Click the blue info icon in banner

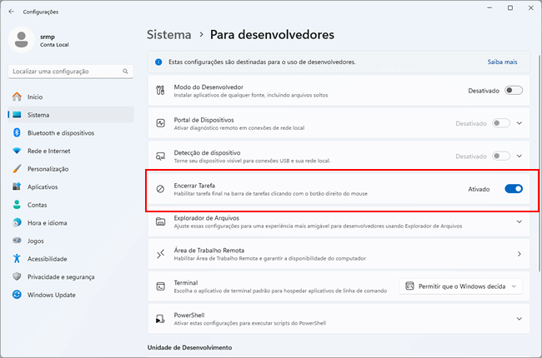click(x=158, y=62)
